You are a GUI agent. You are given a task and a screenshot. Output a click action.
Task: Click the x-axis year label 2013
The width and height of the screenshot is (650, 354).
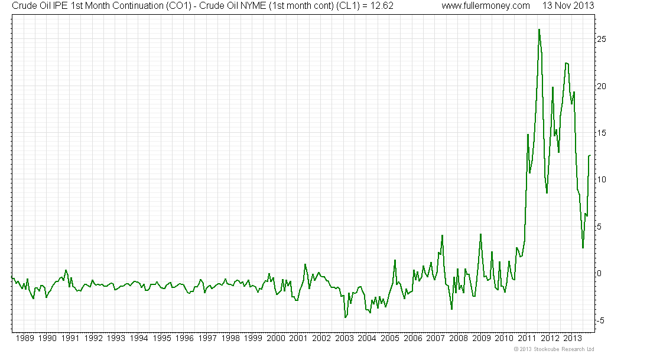point(573,338)
